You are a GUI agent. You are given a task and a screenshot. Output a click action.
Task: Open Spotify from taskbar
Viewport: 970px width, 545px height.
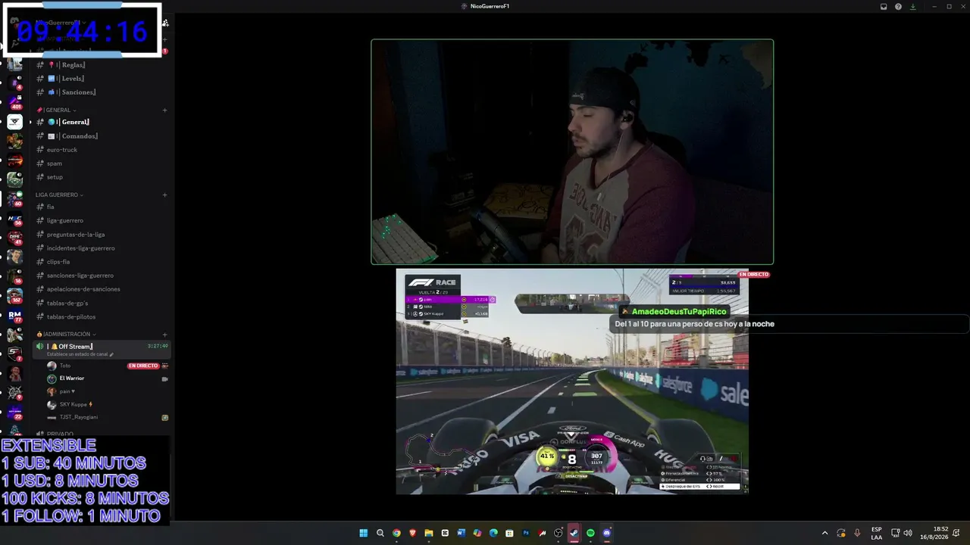coord(590,533)
